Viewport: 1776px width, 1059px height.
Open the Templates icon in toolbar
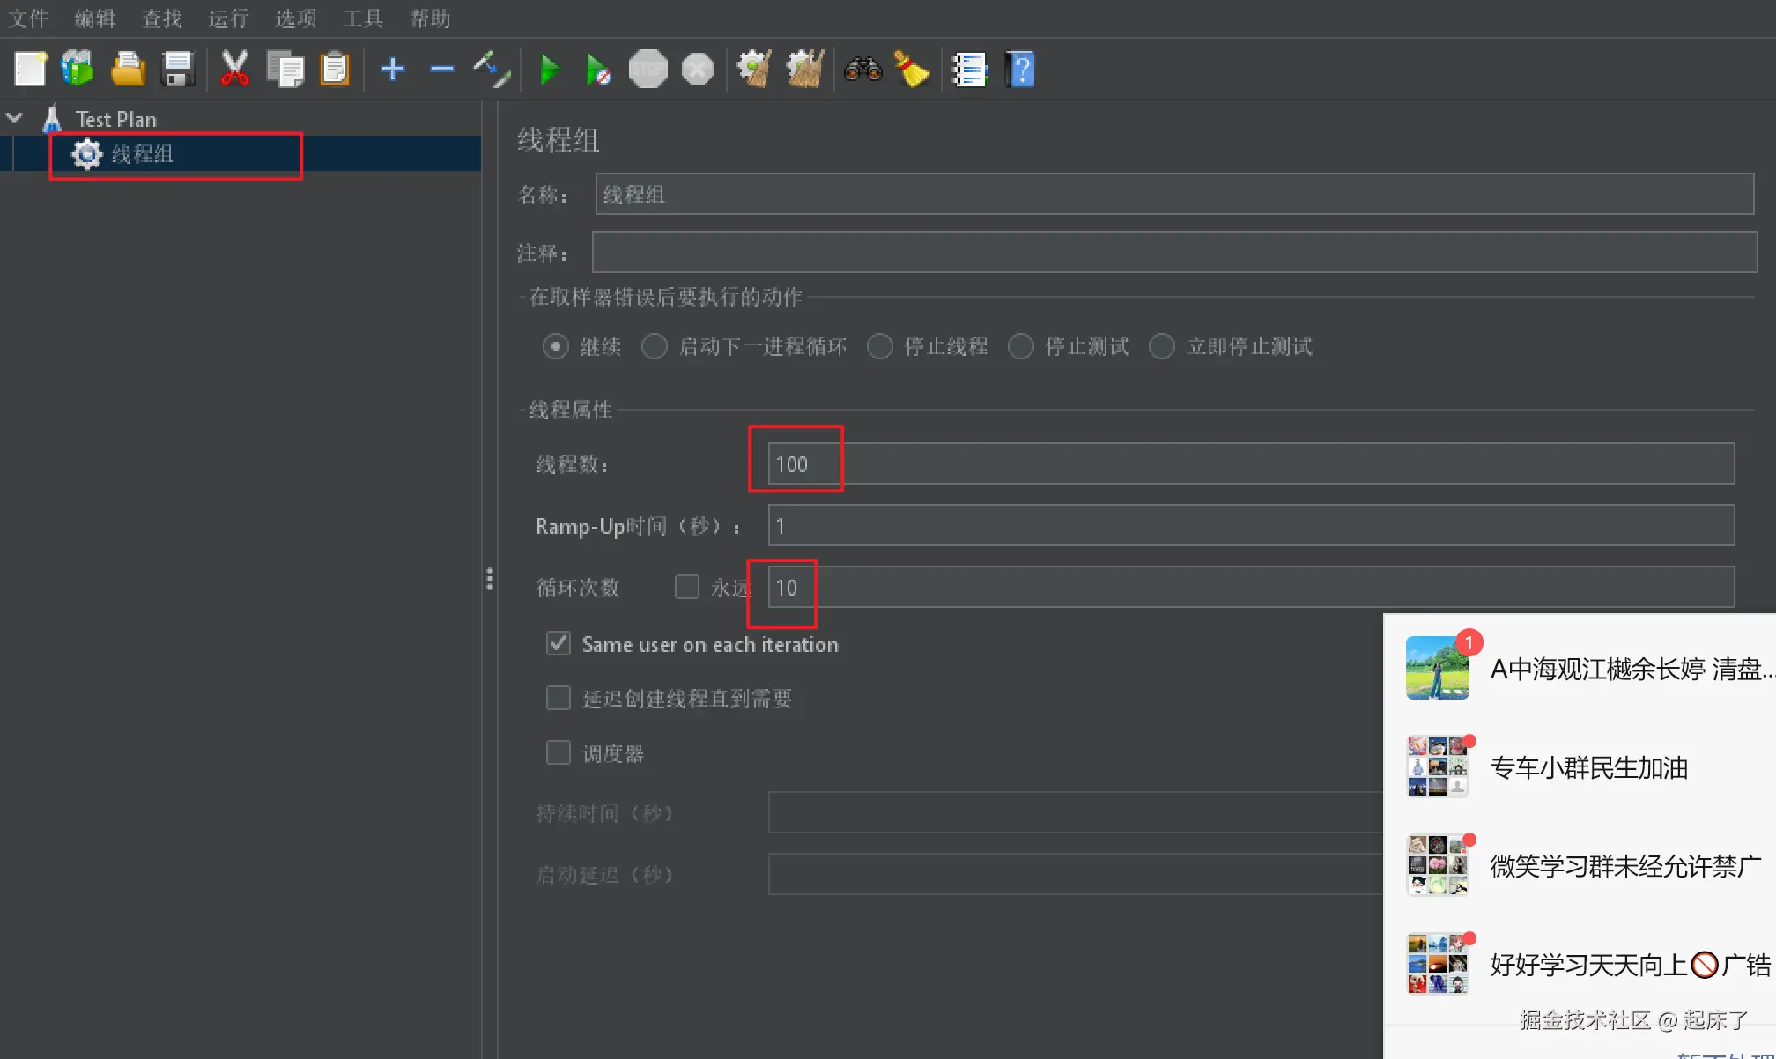pyautogui.click(x=78, y=70)
